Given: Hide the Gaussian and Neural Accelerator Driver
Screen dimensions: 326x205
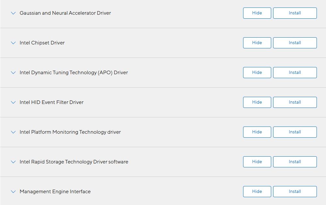Looking at the screenshot, I should [x=257, y=13].
